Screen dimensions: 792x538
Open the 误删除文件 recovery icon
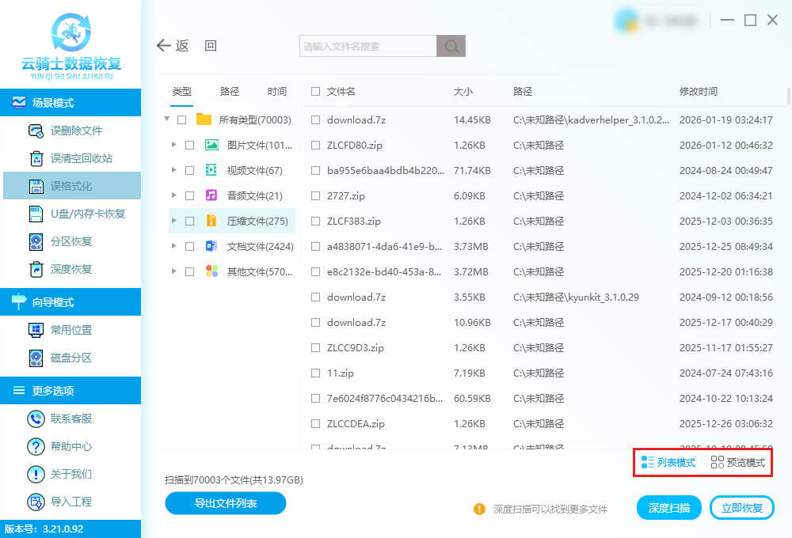point(36,131)
